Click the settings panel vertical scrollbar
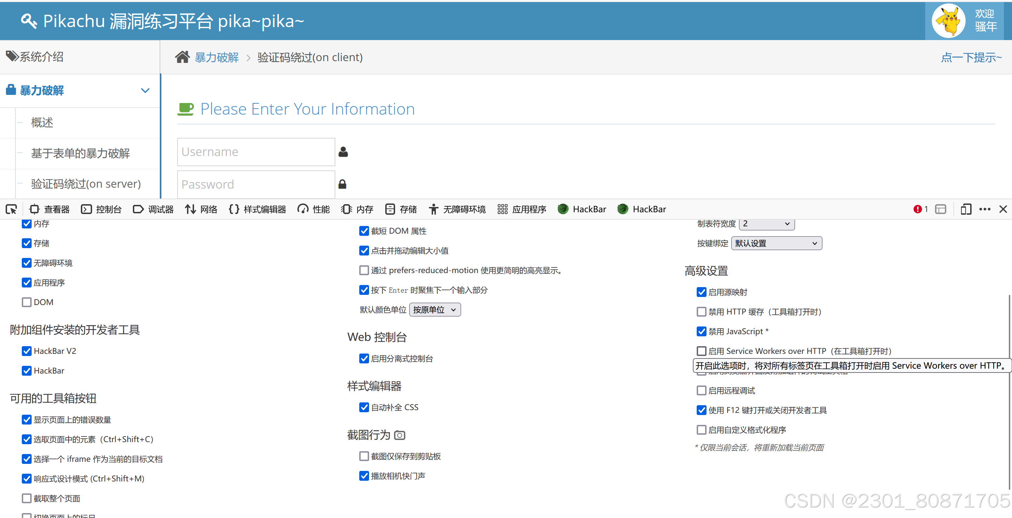 [1009, 393]
